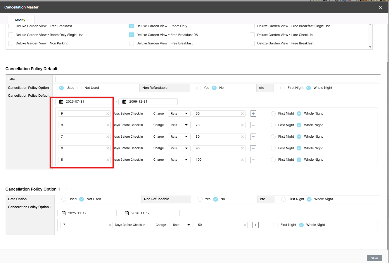This screenshot has width=389, height=263.
Task: Switch to the Modify tab
Action: pyautogui.click(x=20, y=20)
